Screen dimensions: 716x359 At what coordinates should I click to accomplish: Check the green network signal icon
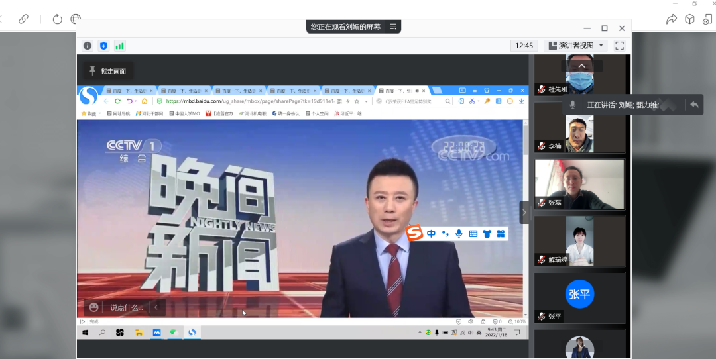[119, 46]
